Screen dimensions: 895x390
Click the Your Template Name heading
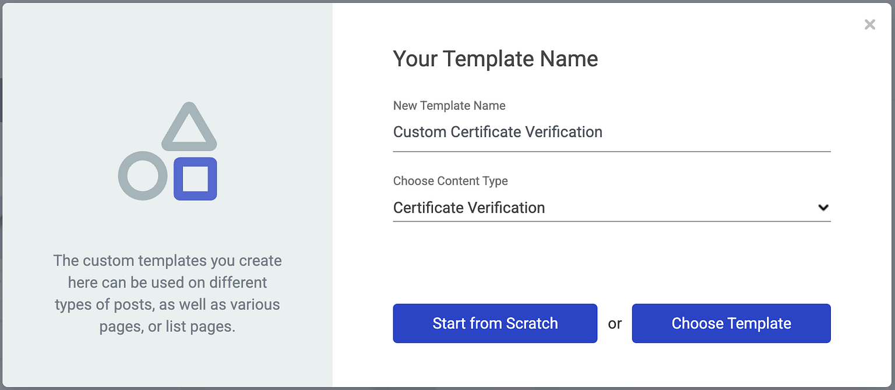(495, 59)
